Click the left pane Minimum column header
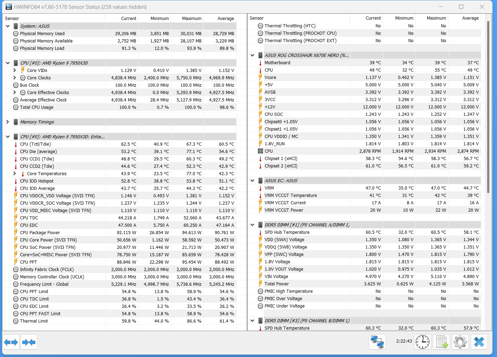 [x=155, y=18]
